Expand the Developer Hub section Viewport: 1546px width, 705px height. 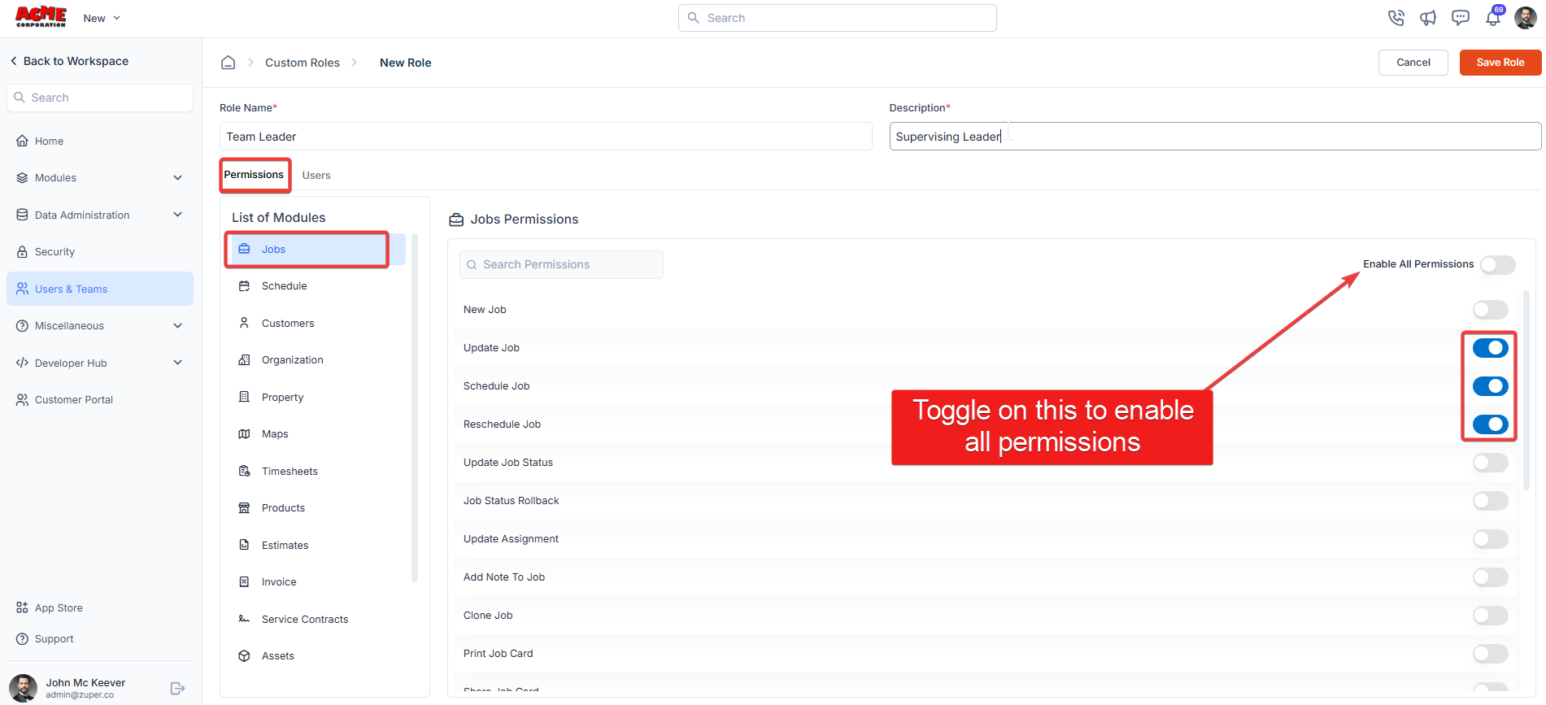pyautogui.click(x=100, y=363)
